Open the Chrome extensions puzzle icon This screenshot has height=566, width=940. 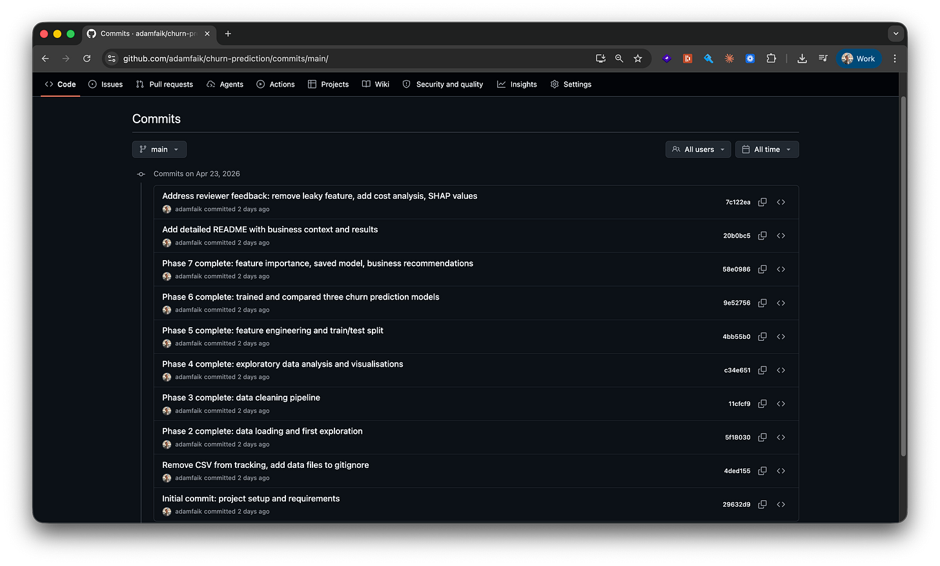tap(771, 58)
